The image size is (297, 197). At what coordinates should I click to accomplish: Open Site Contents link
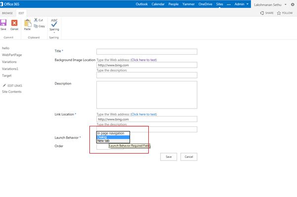pos(12,92)
